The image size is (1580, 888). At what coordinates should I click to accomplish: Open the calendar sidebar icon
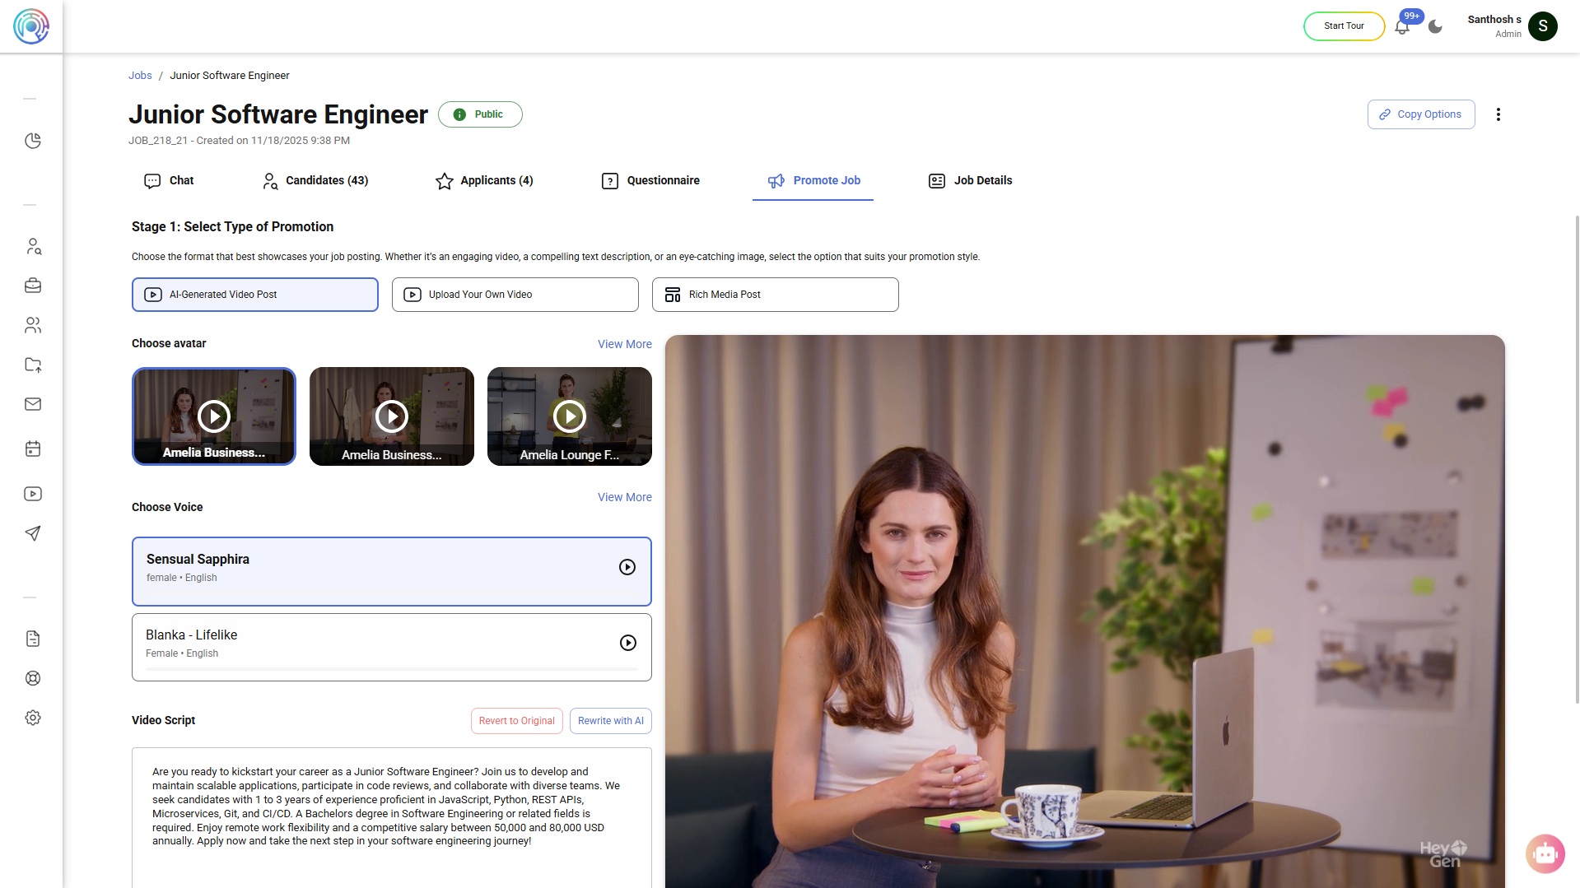tap(33, 449)
